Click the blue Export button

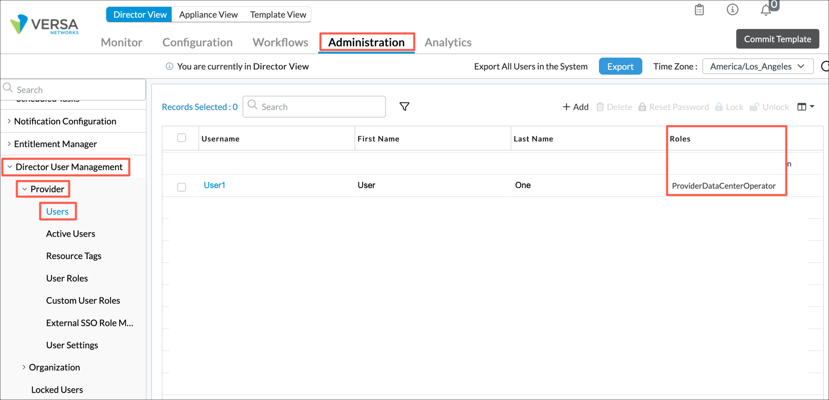click(x=620, y=66)
